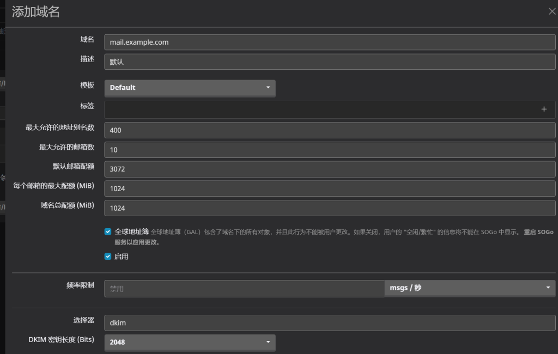Click the 添加域名 dialog title
Viewport: 558px width, 354px height.
coord(36,12)
